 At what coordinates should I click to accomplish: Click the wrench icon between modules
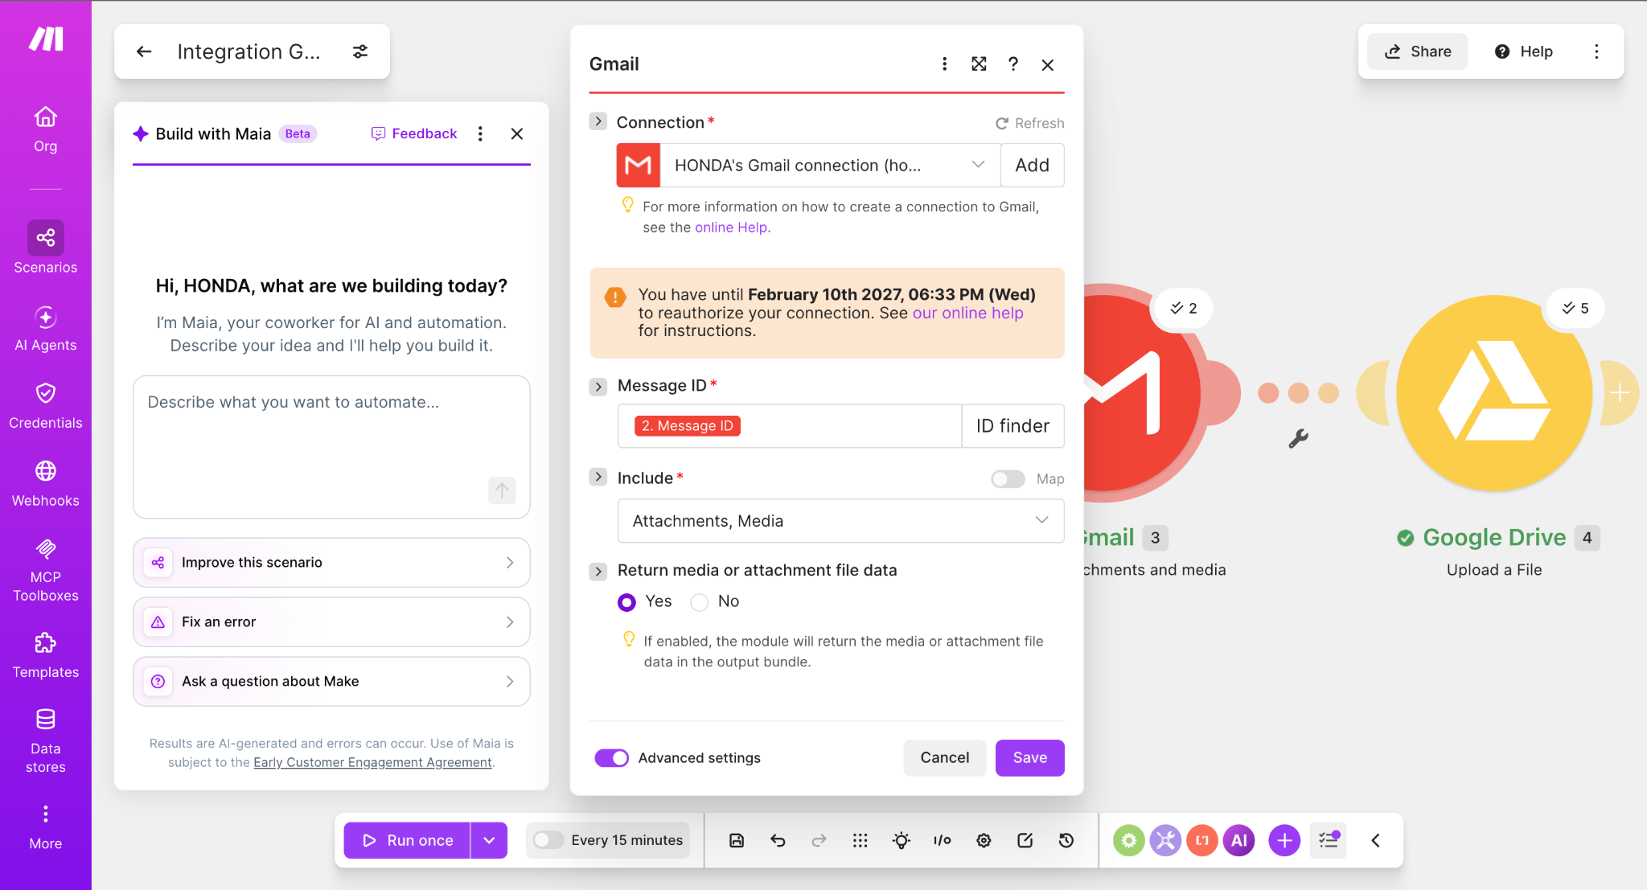pos(1298,438)
